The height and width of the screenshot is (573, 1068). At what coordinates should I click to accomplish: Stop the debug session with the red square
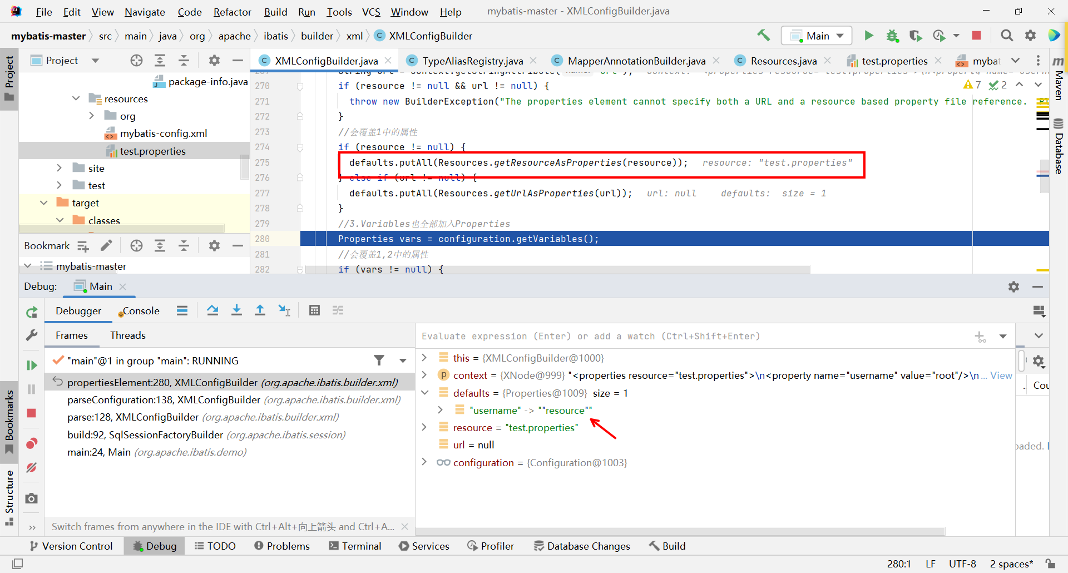pyautogui.click(x=32, y=413)
